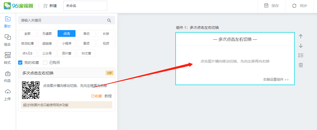Viewport: 317px width, 130px height.
Task: Expand right-side settings via 右侧设置组件 >>
Action: pyautogui.click(x=276, y=80)
